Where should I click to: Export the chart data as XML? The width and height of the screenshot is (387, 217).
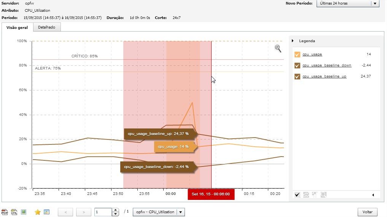tap(14, 212)
